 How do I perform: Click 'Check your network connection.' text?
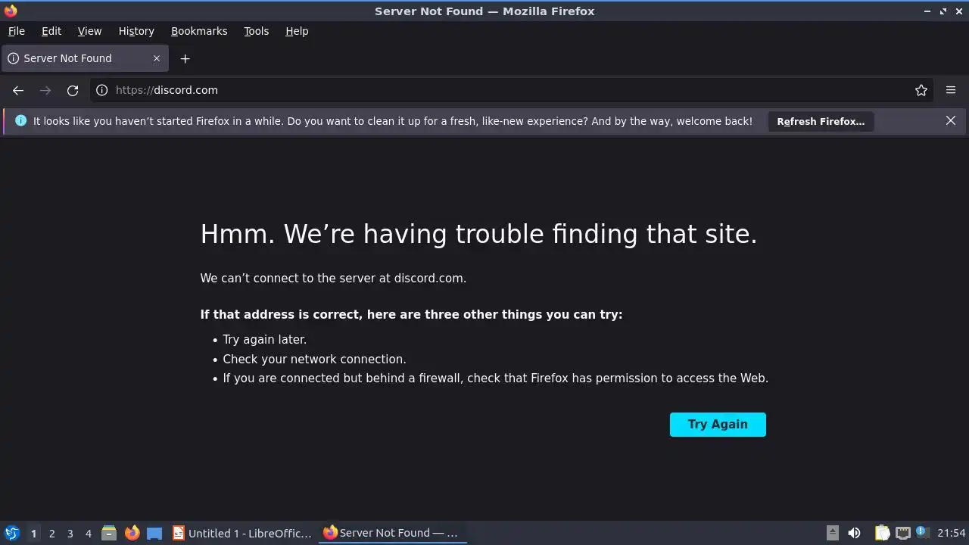[x=314, y=359]
